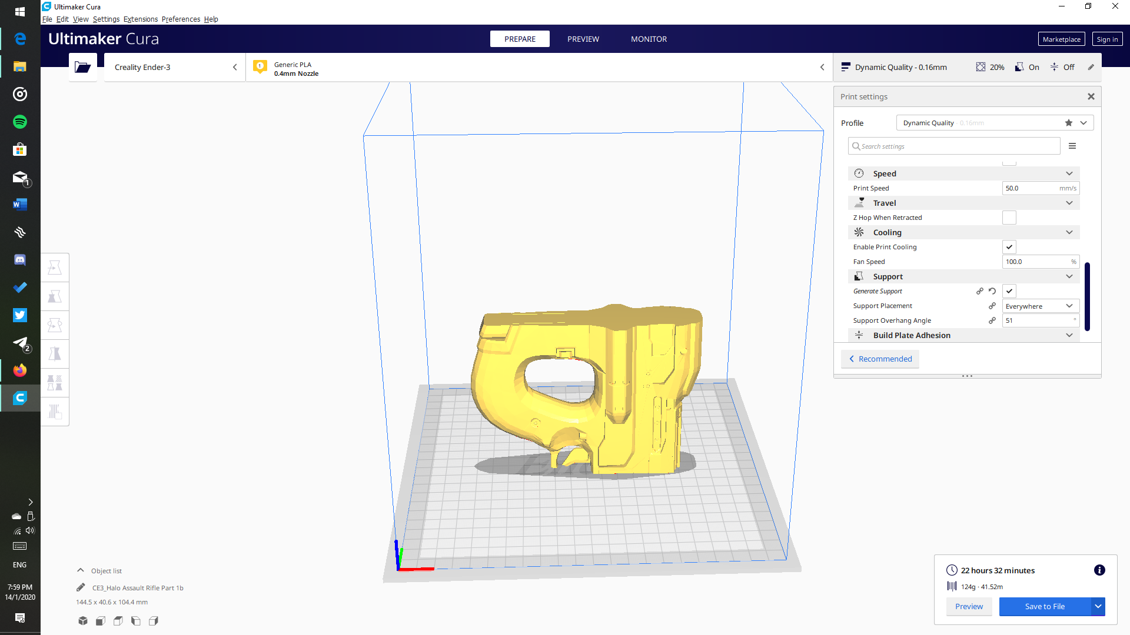Click pencil icon beside model name
This screenshot has height=635, width=1130.
(x=81, y=587)
